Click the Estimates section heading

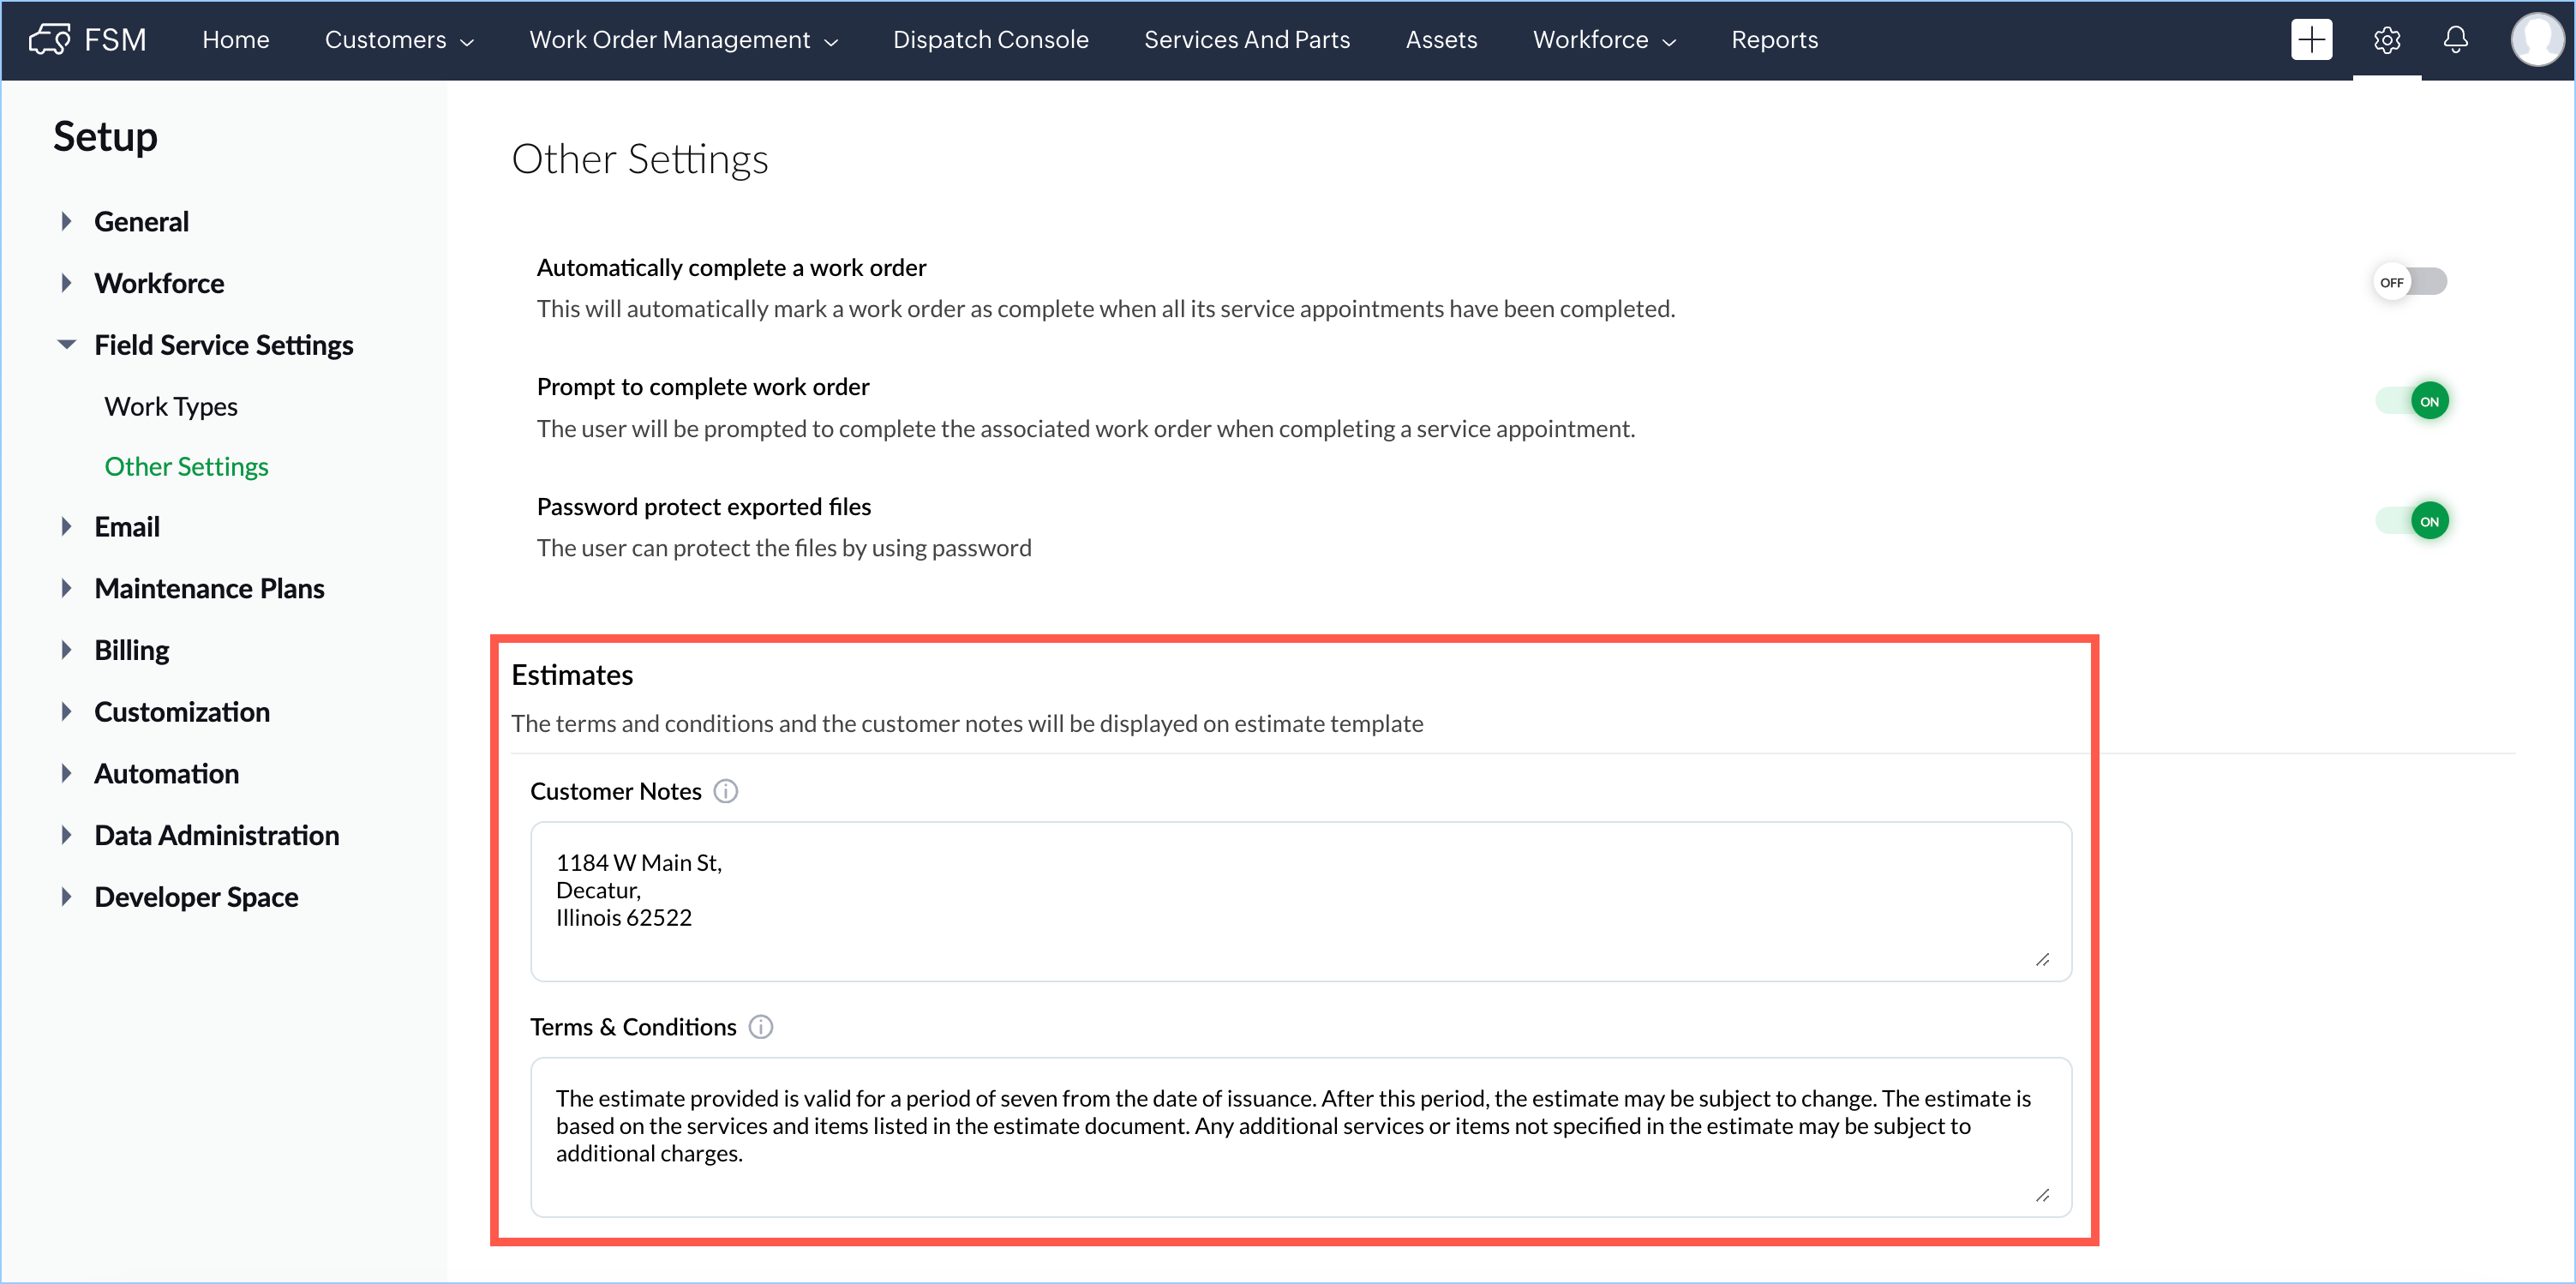coord(572,675)
